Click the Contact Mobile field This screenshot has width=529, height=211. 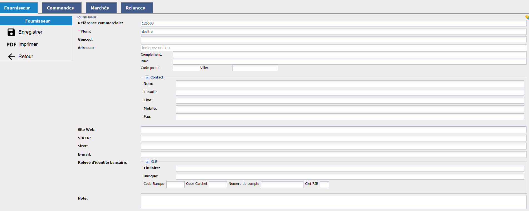350,109
